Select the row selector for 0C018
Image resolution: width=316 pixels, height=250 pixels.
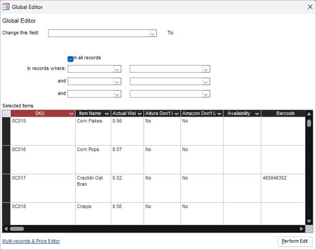6,214
